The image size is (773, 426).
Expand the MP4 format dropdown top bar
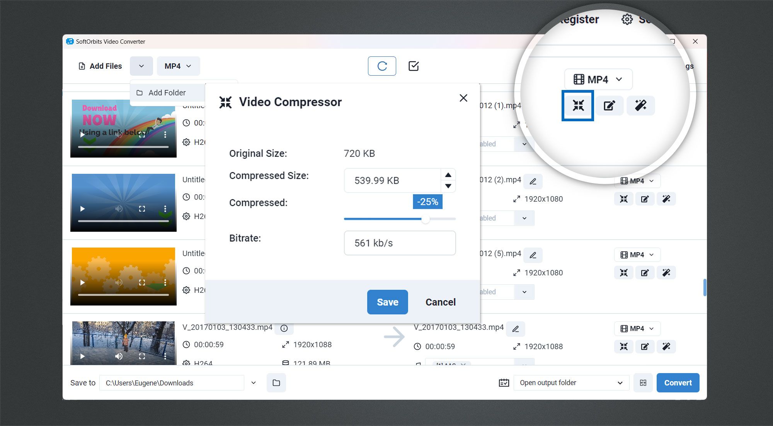click(x=178, y=66)
